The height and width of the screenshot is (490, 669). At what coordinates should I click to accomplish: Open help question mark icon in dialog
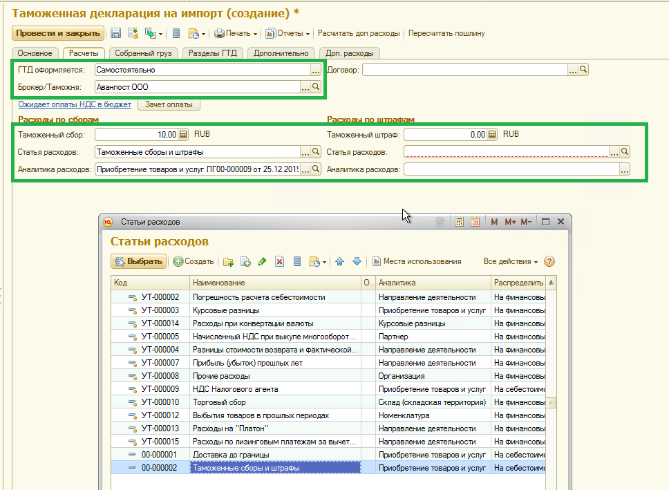pyautogui.click(x=549, y=262)
